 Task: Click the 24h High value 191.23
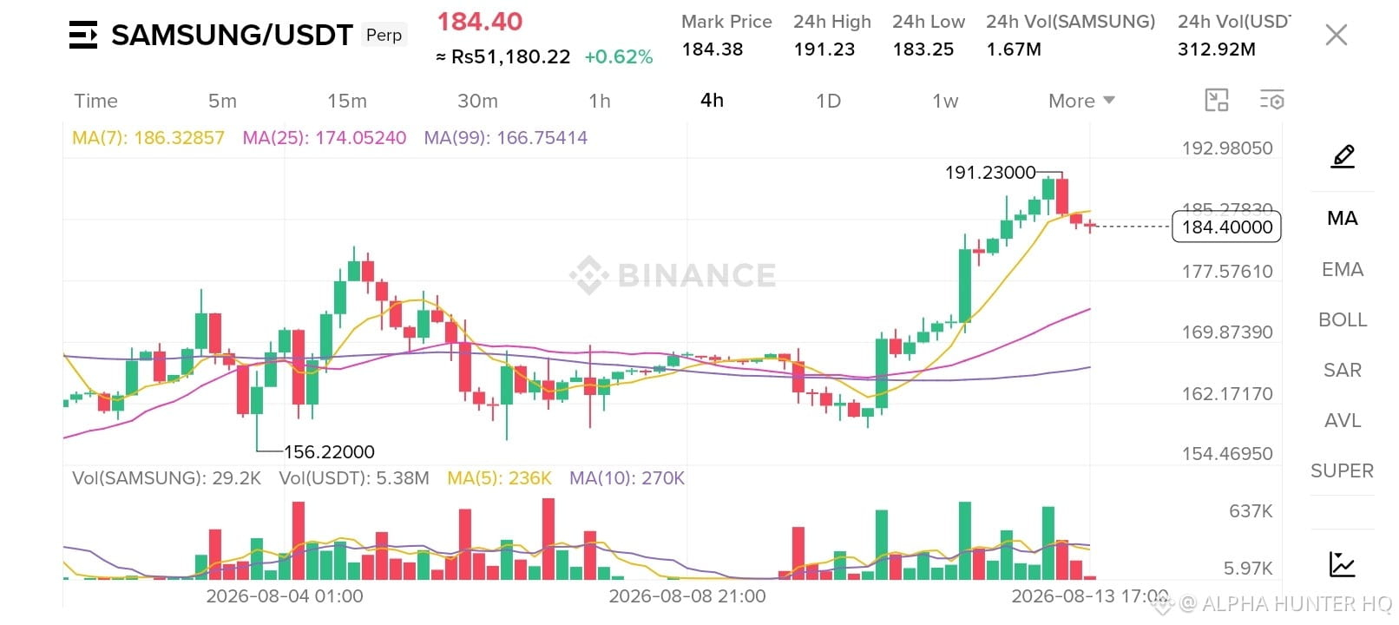[x=824, y=49]
